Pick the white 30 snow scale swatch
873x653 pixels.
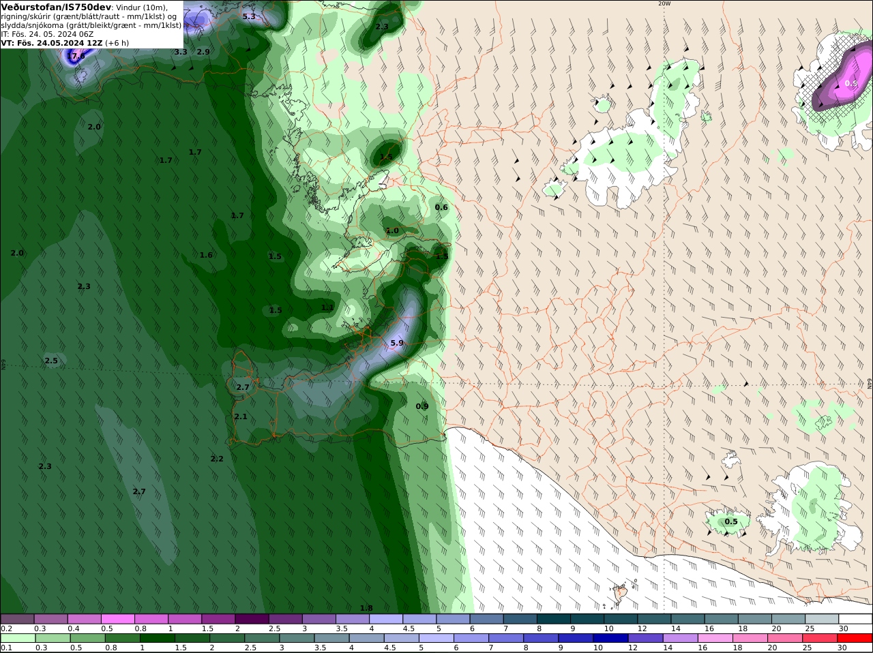click(855, 619)
